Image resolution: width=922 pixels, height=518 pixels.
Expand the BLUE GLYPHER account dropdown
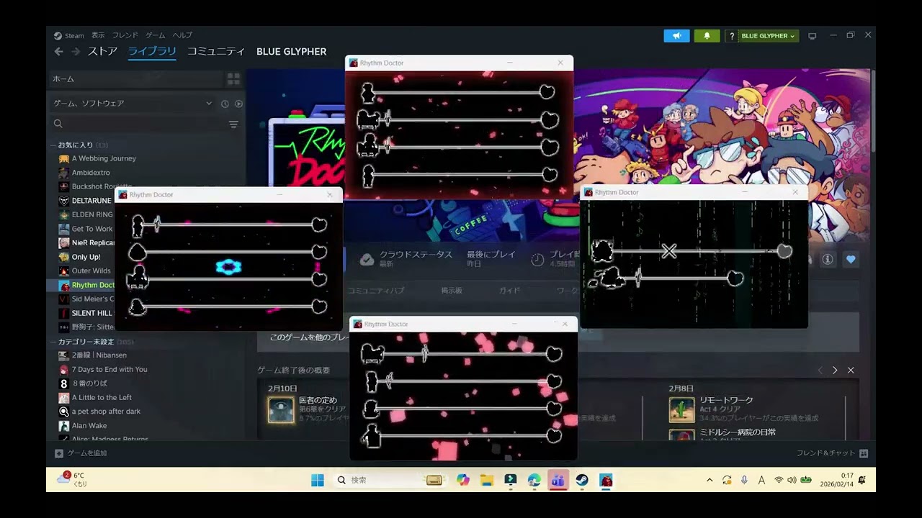coord(768,36)
